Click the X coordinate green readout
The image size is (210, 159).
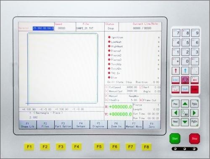(121, 107)
